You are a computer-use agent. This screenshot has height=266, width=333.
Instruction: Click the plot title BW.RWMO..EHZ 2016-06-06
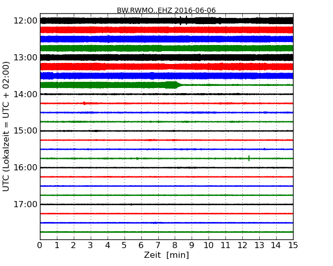[x=166, y=10]
